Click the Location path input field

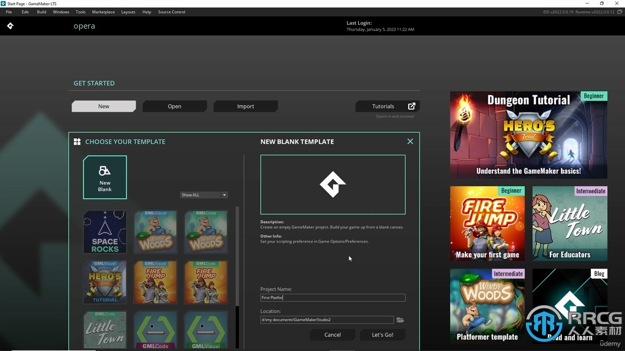[x=327, y=320]
